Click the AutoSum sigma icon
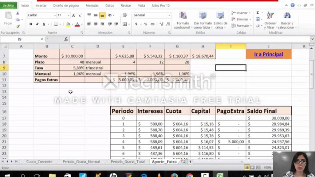Image resolution: width=315 pixels, height=177 pixels. (258, 13)
